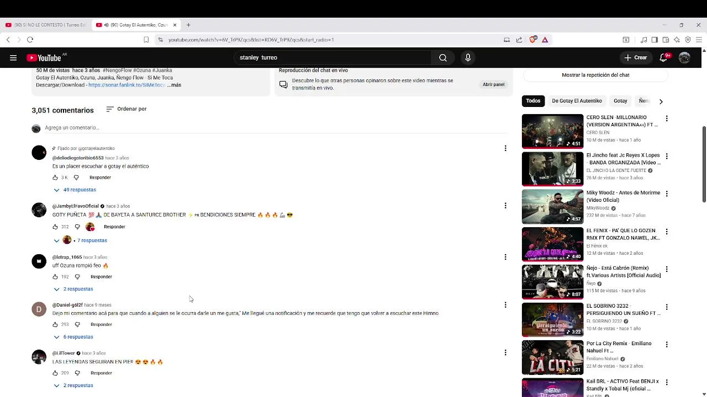The width and height of the screenshot is (707, 397).
Task: Select the Todos filter chip
Action: [533, 101]
